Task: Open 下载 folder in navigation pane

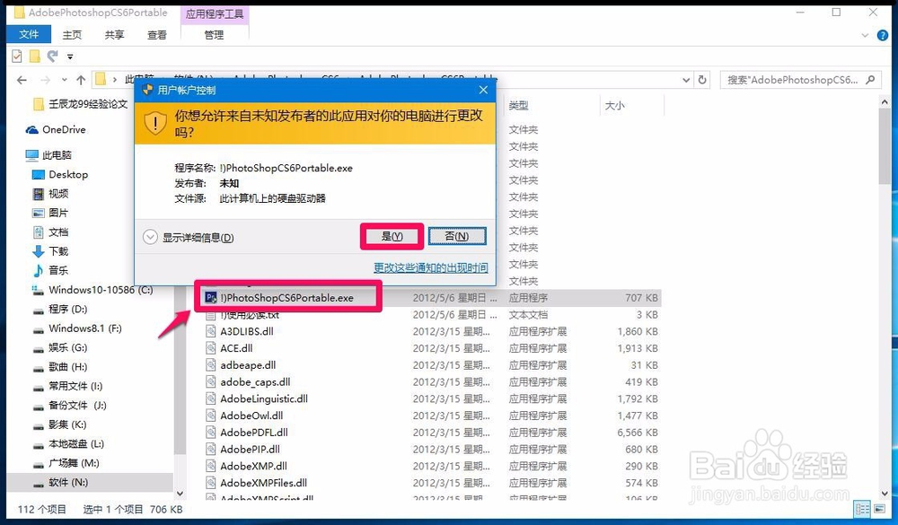Action: click(x=50, y=251)
